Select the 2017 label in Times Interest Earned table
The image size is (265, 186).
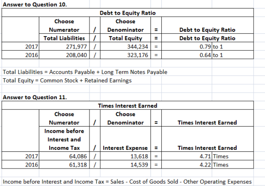20,156
